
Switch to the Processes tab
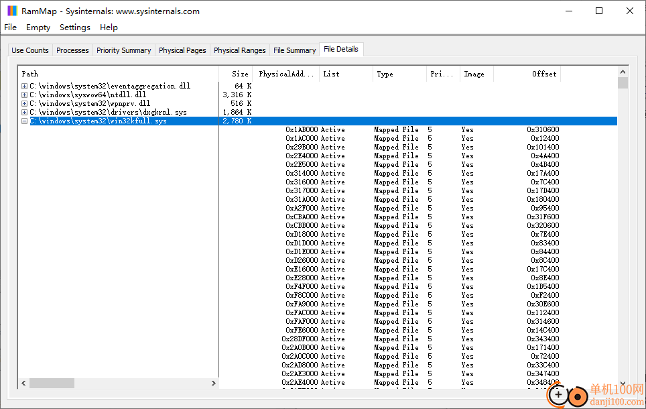point(72,50)
